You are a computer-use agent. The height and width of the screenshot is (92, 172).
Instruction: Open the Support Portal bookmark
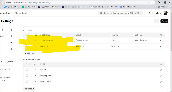(44, 7)
